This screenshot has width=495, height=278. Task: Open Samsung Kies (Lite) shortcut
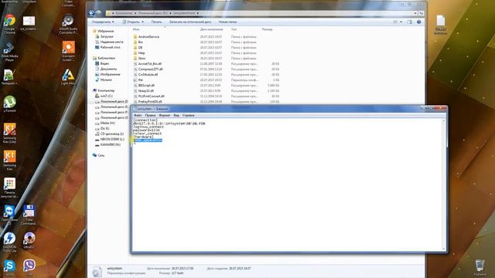(x=9, y=133)
